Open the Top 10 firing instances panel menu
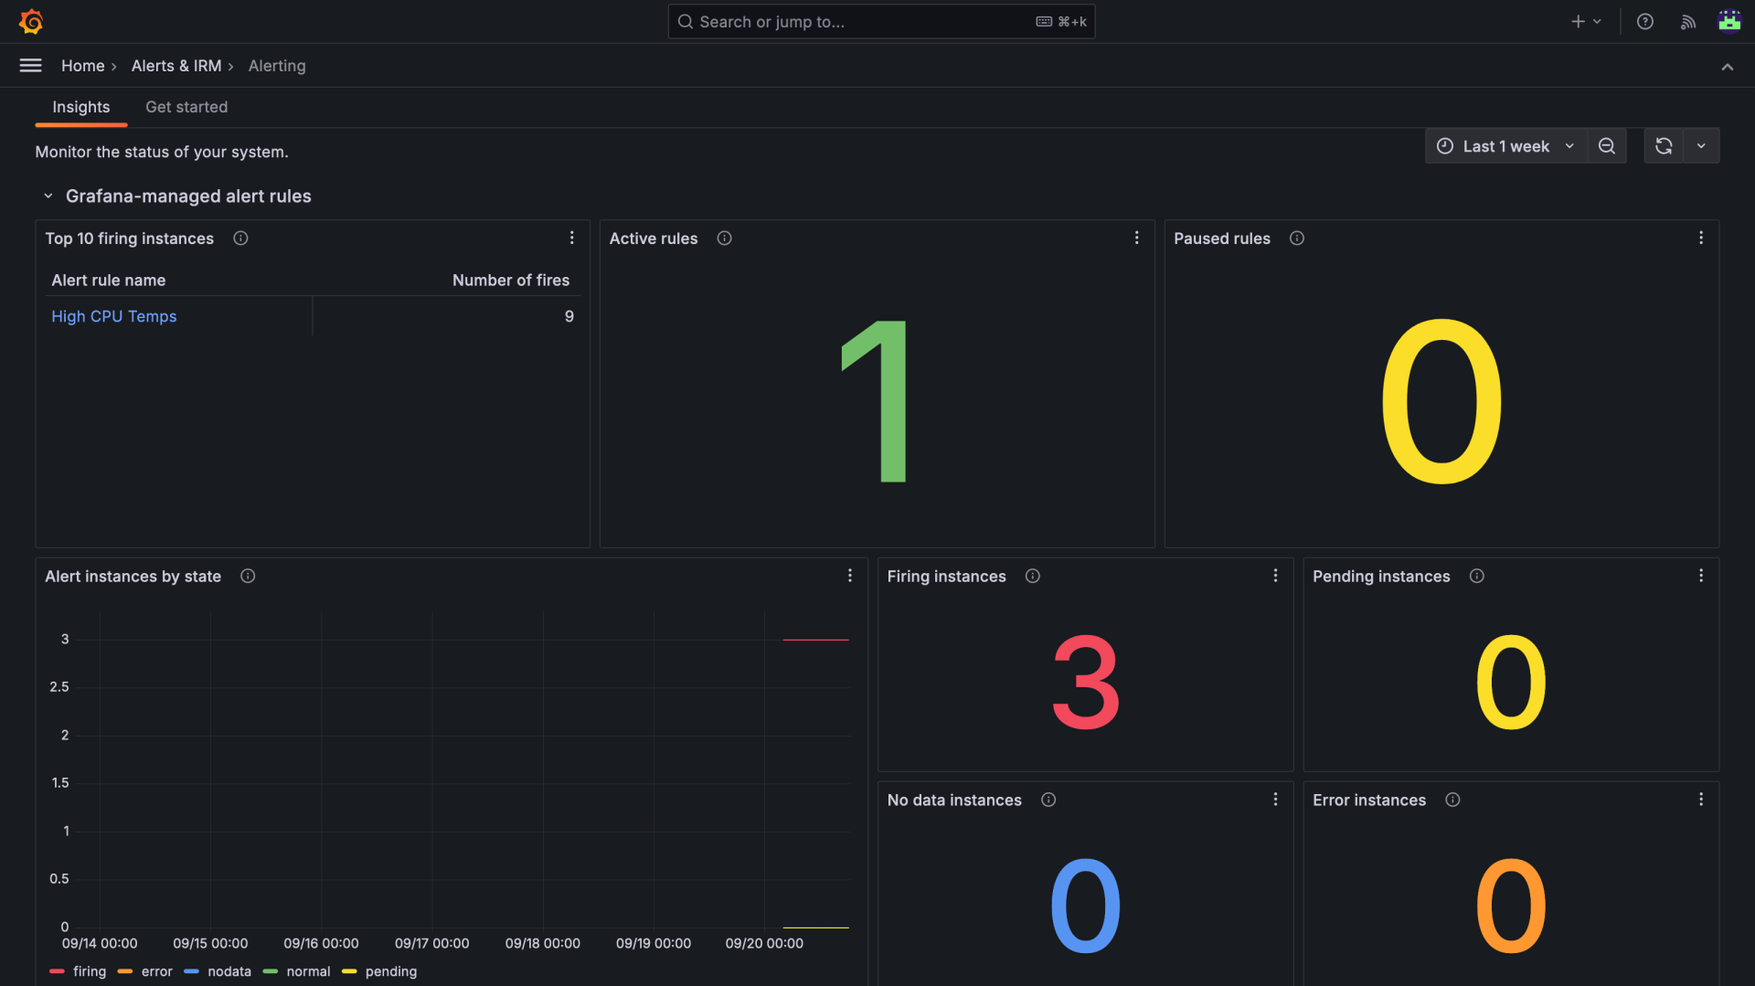The width and height of the screenshot is (1755, 986). pyautogui.click(x=572, y=237)
